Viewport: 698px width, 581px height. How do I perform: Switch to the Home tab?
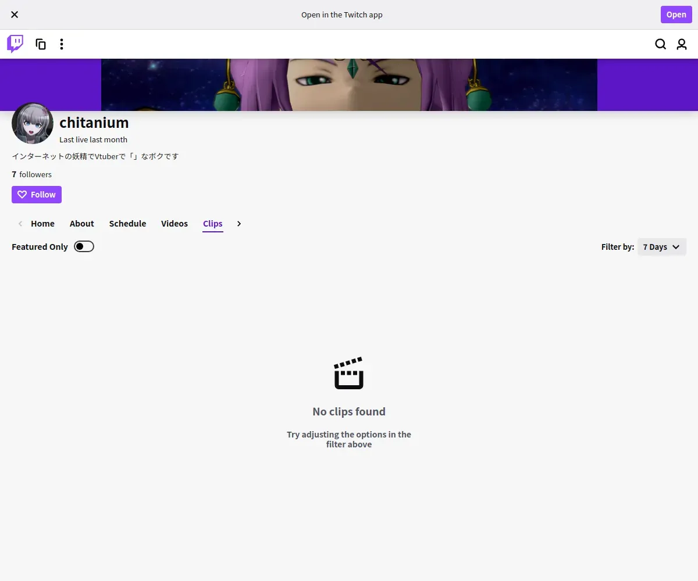pyautogui.click(x=42, y=224)
